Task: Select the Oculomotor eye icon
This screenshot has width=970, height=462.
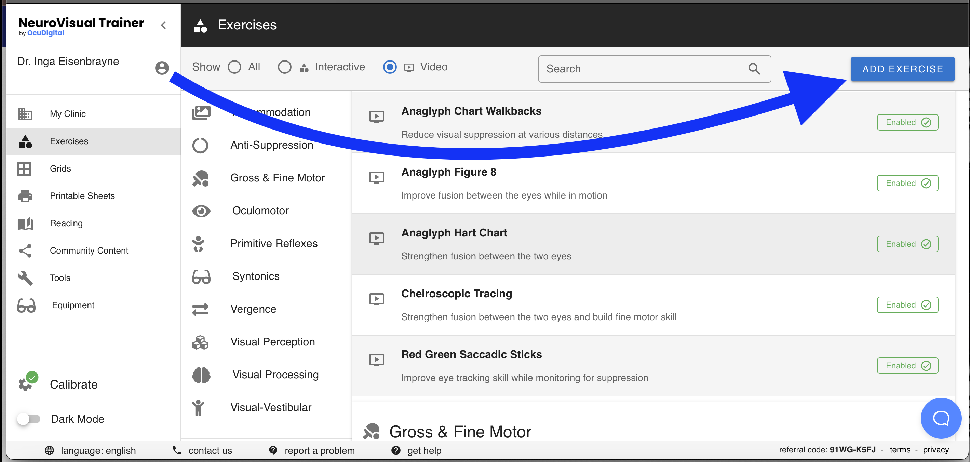Action: pos(201,211)
